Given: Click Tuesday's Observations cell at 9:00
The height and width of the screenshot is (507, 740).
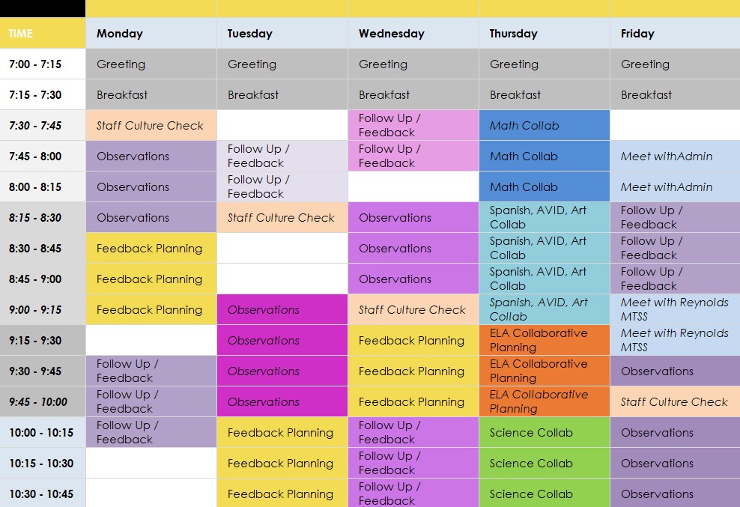Looking at the screenshot, I should pyautogui.click(x=282, y=309).
